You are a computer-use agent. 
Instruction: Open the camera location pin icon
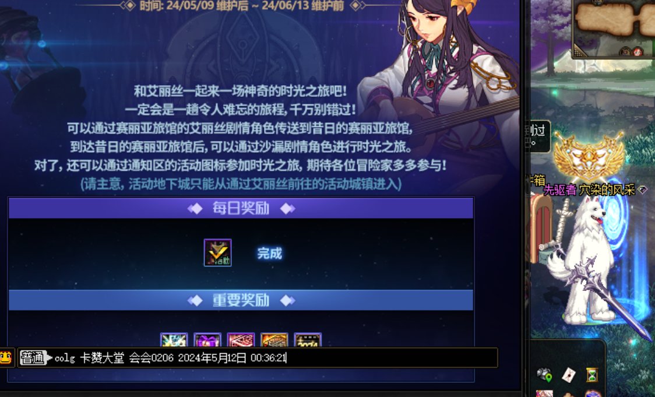(x=544, y=375)
